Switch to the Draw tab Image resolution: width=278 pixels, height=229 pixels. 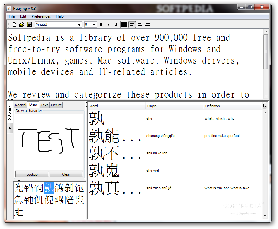[x=33, y=104]
